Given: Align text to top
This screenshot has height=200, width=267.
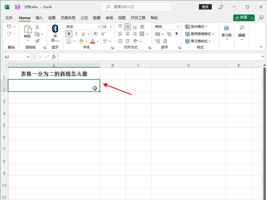Looking at the screenshot, I should tap(120, 26).
